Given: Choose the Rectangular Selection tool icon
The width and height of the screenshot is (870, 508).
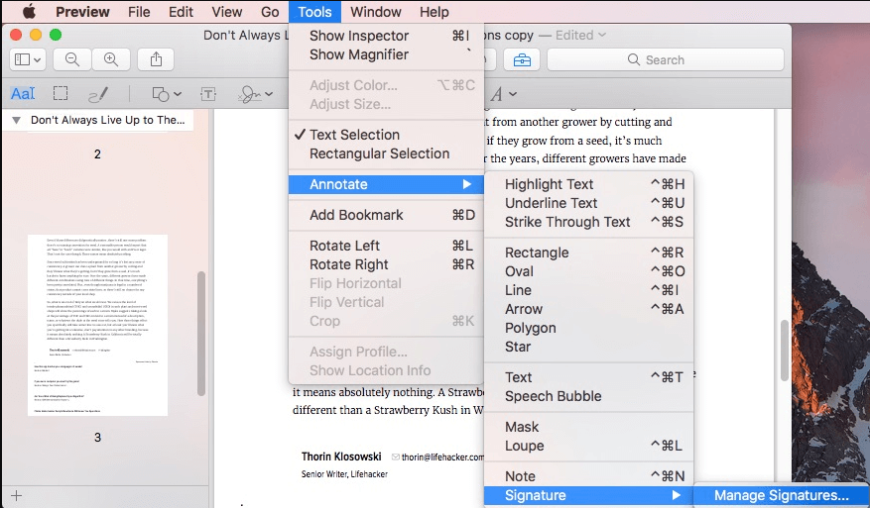Looking at the screenshot, I should pos(61,94).
